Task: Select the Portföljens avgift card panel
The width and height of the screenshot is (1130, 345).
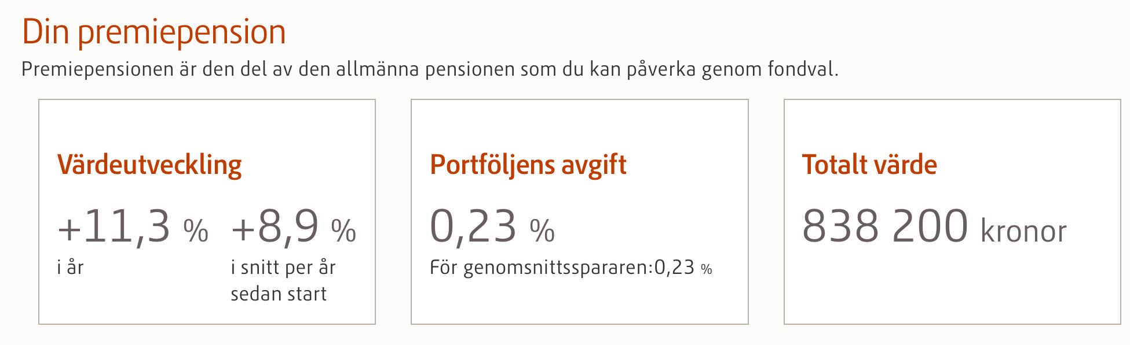Action: (580, 212)
